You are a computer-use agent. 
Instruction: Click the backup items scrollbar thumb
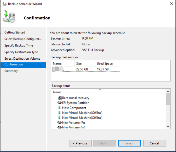pyautogui.click(x=168, y=99)
